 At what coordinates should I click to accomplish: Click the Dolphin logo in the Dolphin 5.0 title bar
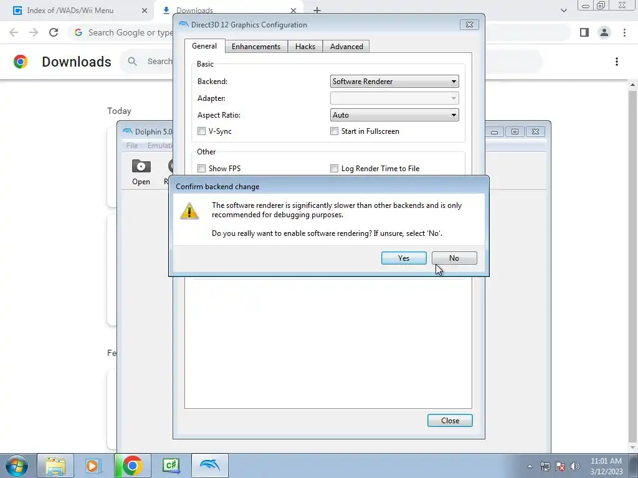pyautogui.click(x=127, y=131)
